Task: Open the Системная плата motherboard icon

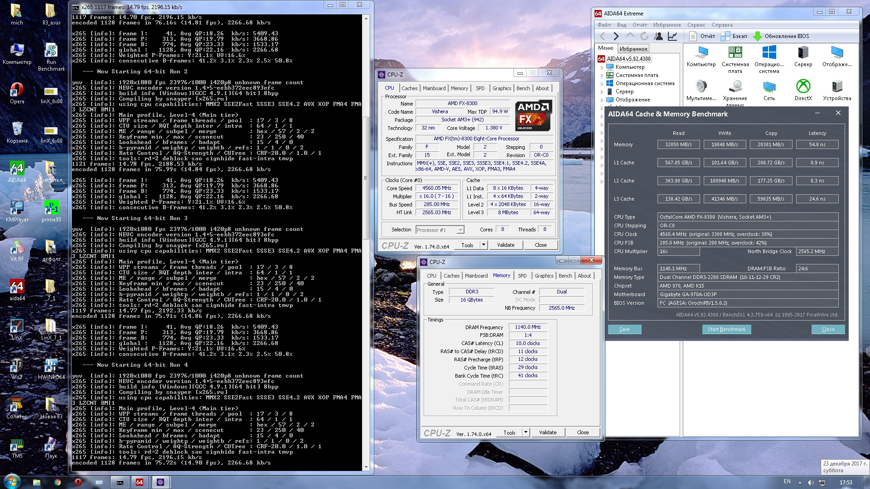Action: tap(735, 53)
